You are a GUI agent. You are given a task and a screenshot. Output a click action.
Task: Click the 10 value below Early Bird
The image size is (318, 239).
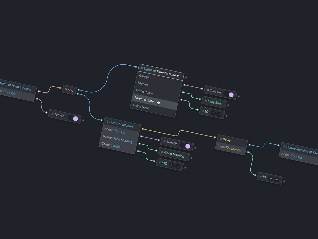point(207,112)
